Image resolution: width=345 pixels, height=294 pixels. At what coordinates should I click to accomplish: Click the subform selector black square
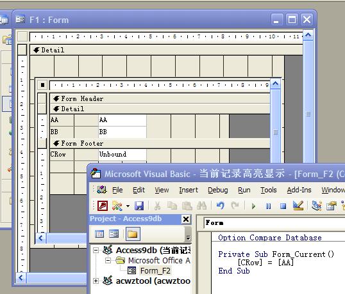(42, 85)
